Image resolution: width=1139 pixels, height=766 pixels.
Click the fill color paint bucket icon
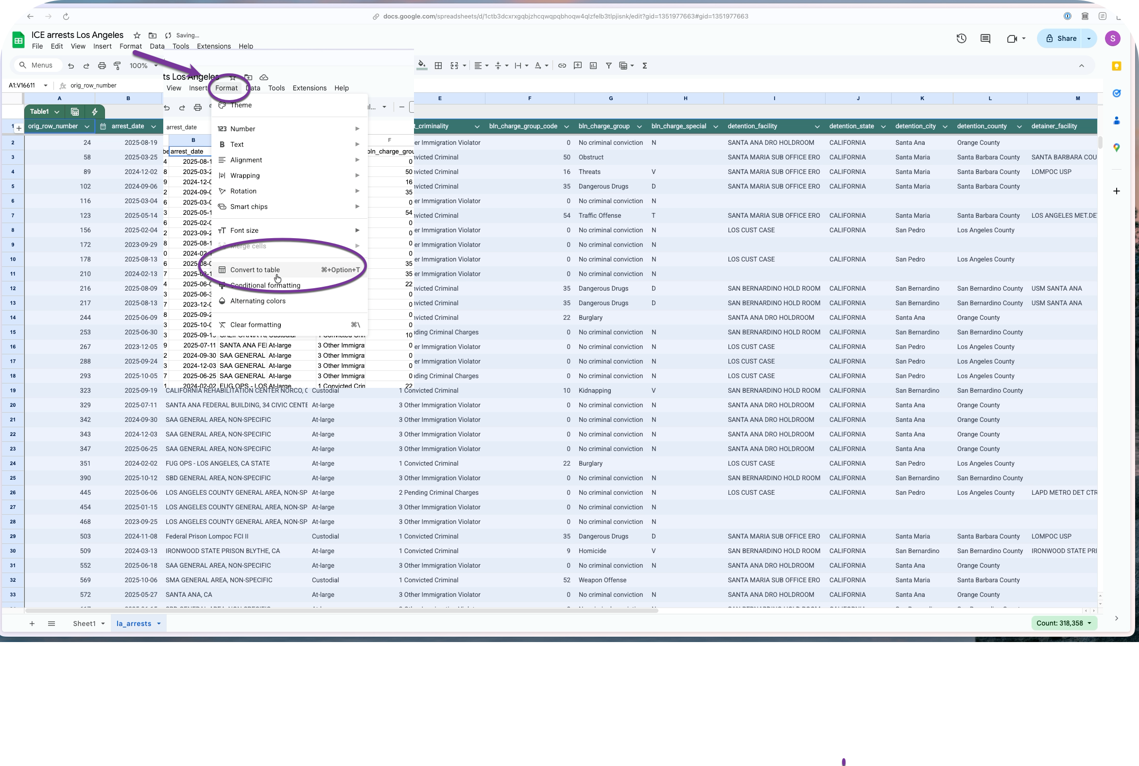click(x=422, y=66)
